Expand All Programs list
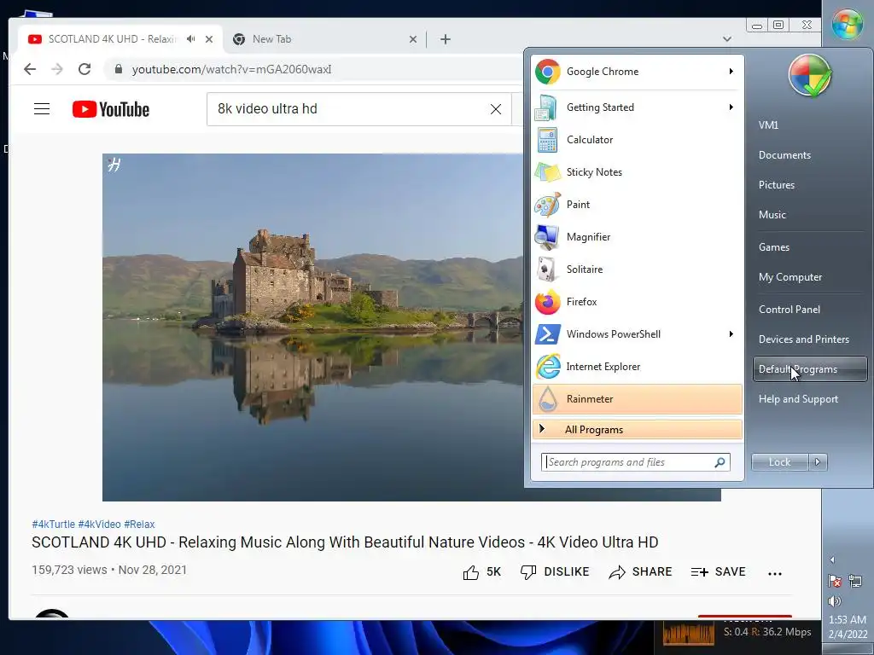This screenshot has width=874, height=655. click(x=637, y=430)
